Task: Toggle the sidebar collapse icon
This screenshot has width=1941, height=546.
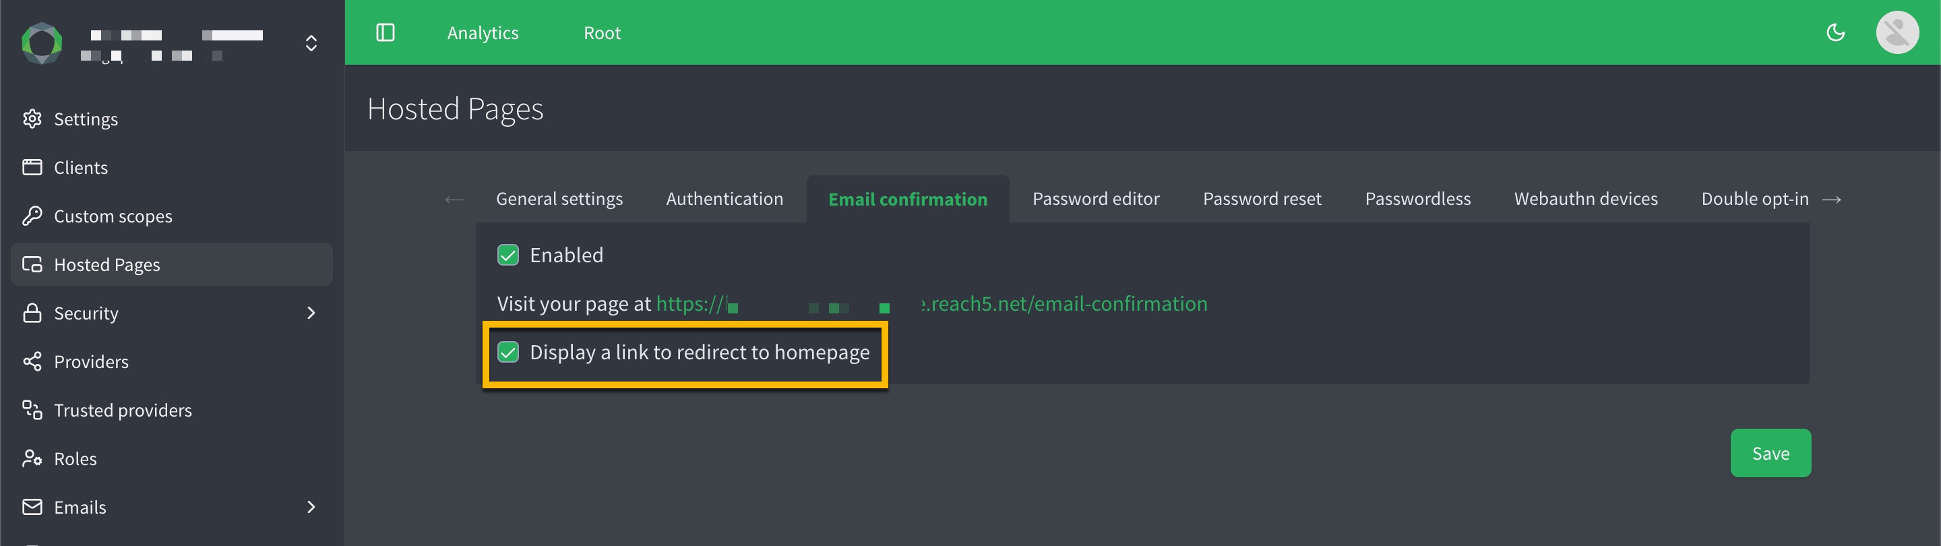Action: [x=385, y=32]
